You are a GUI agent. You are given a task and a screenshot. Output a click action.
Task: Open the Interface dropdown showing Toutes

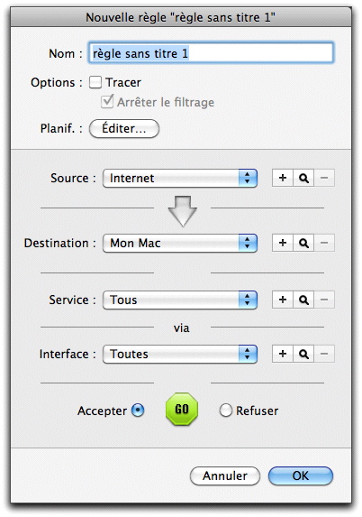coord(180,354)
